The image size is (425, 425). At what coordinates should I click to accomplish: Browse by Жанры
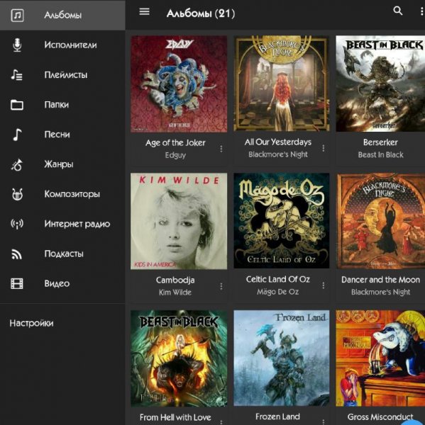[x=62, y=164]
